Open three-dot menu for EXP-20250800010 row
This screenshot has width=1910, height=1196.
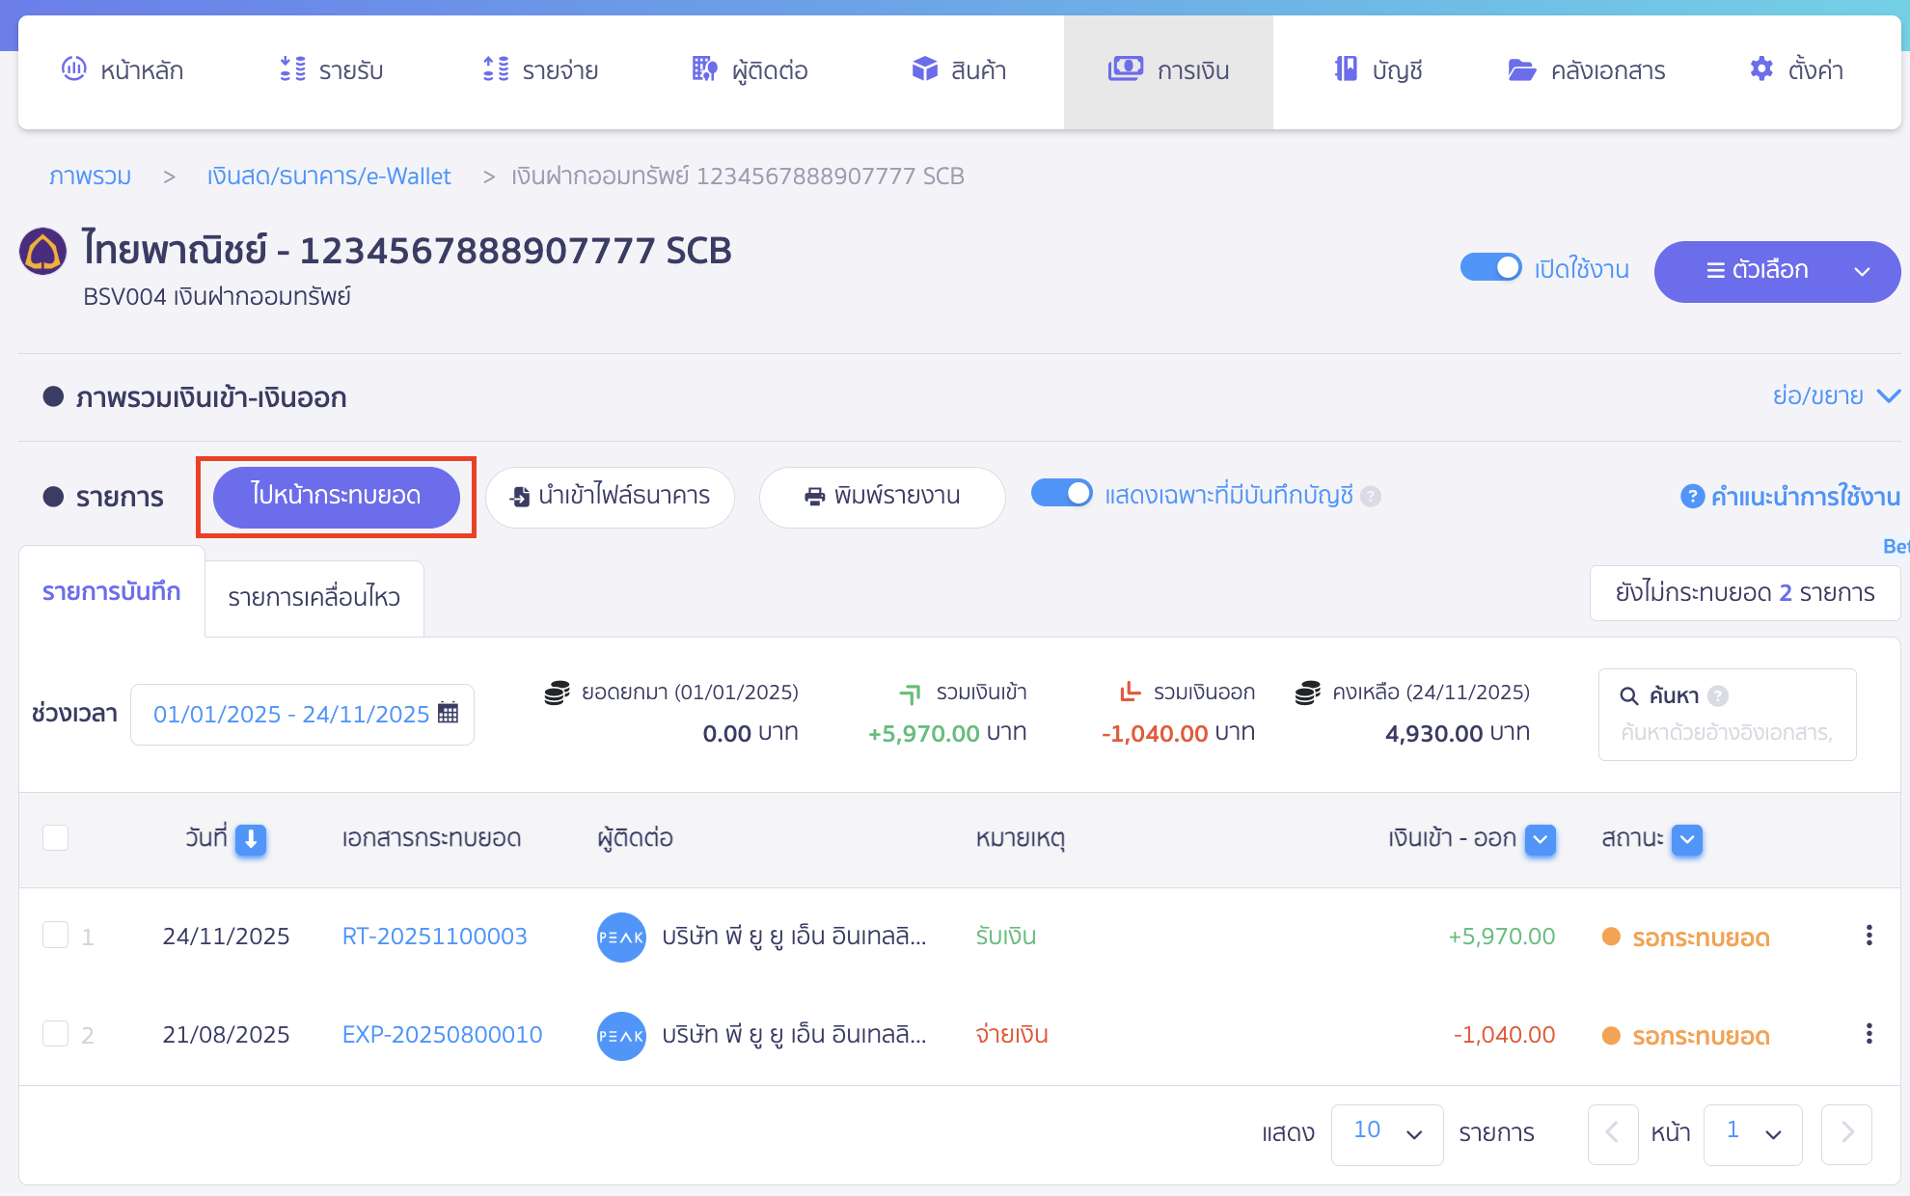pos(1869,1034)
